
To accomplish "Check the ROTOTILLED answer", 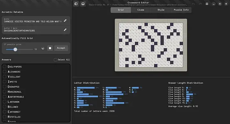I will 4,117.
